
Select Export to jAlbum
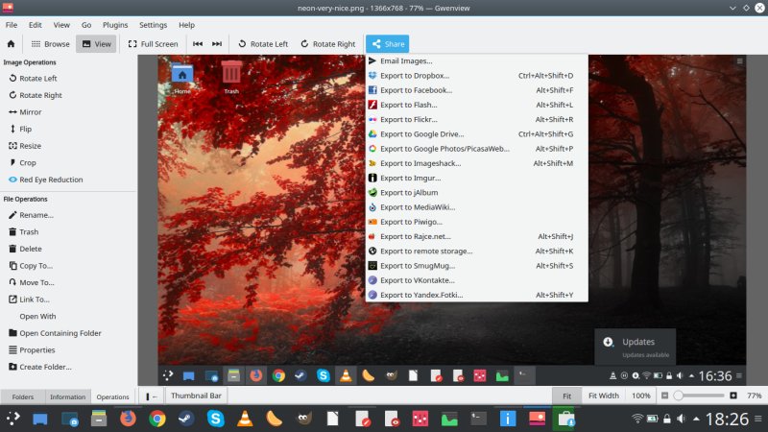476,193
